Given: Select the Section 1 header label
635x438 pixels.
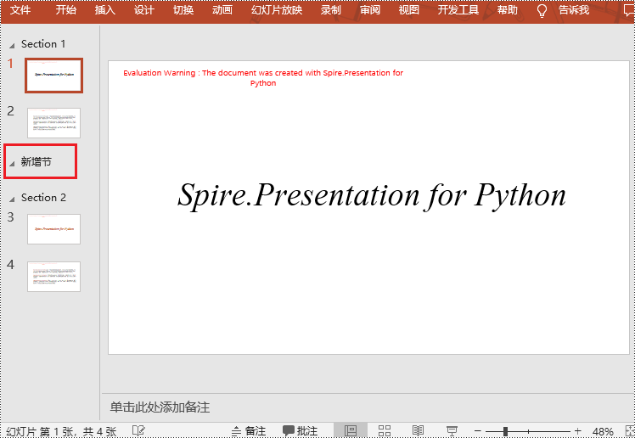Looking at the screenshot, I should (43, 44).
